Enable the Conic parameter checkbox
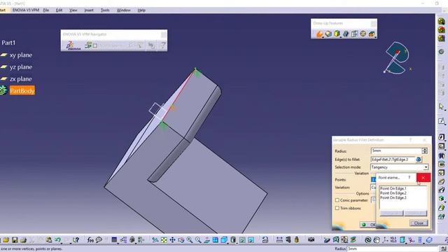Screen dimensions: 448x252 337,200
